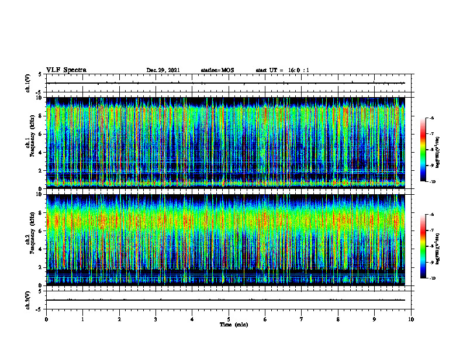The width and height of the screenshot is (463, 358).
Task: Click time axis tick label '4'
Action: [192, 319]
